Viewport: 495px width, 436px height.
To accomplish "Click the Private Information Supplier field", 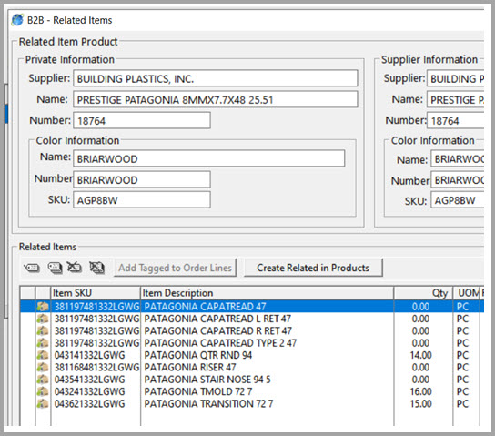I will tap(216, 78).
